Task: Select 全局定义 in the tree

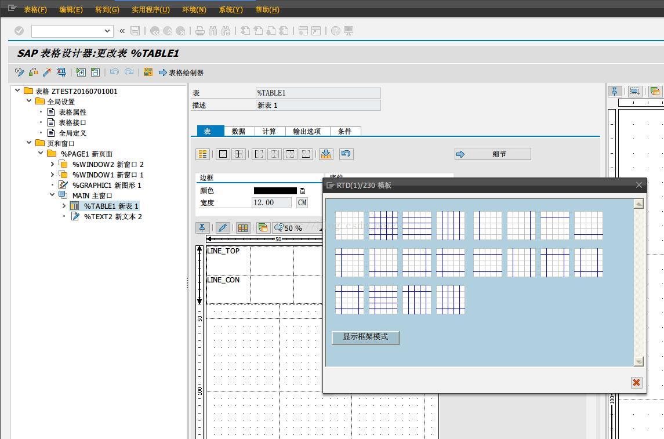Action: click(x=72, y=133)
